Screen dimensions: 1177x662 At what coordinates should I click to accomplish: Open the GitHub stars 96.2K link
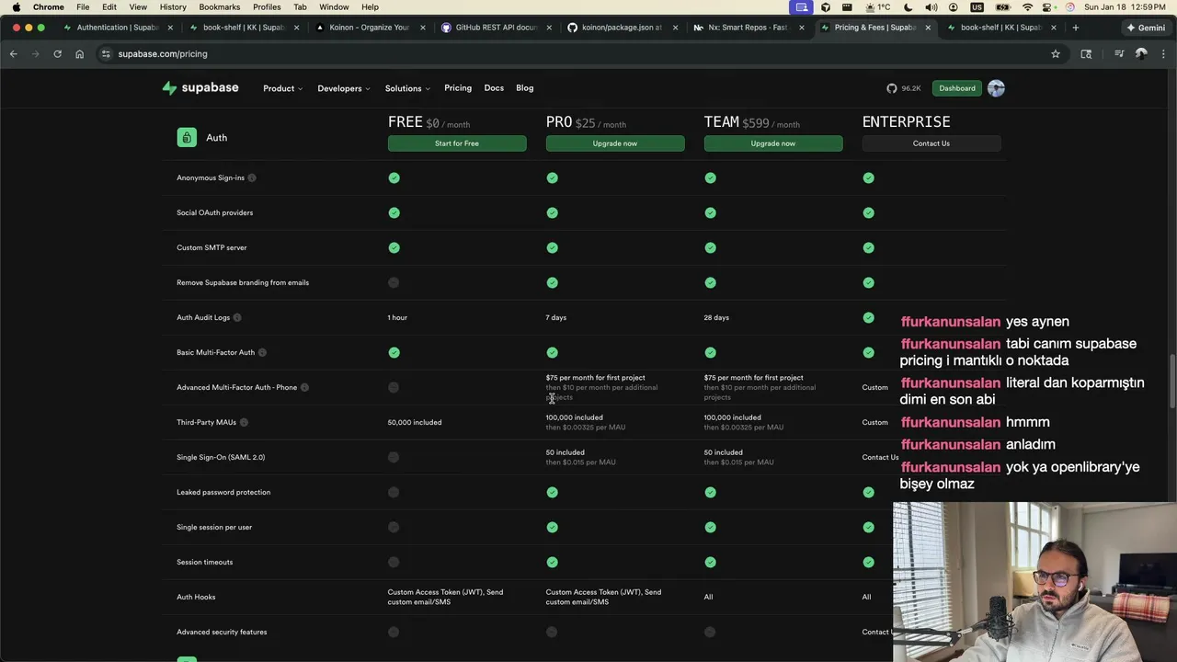coord(904,88)
